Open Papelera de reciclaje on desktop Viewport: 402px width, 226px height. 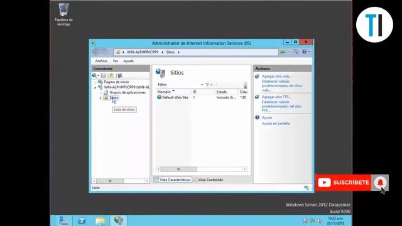63,14
